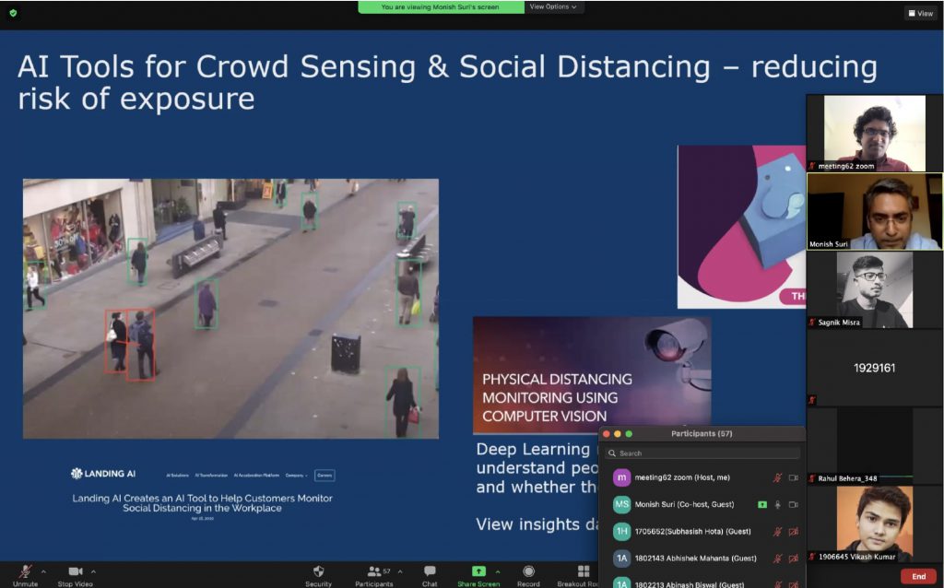Select the 1906645 Vikash Kumar video tile
Image resolution: width=944 pixels, height=588 pixels.
click(x=874, y=524)
